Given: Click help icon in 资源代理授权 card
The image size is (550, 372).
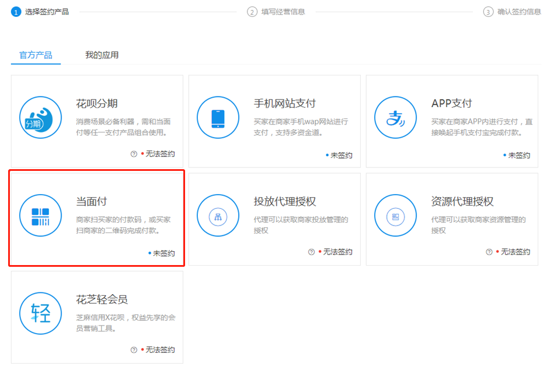Looking at the screenshot, I should coord(489,252).
